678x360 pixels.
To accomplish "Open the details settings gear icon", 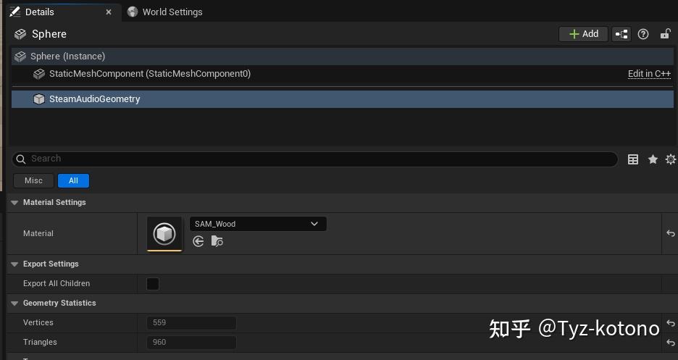I will [x=671, y=159].
